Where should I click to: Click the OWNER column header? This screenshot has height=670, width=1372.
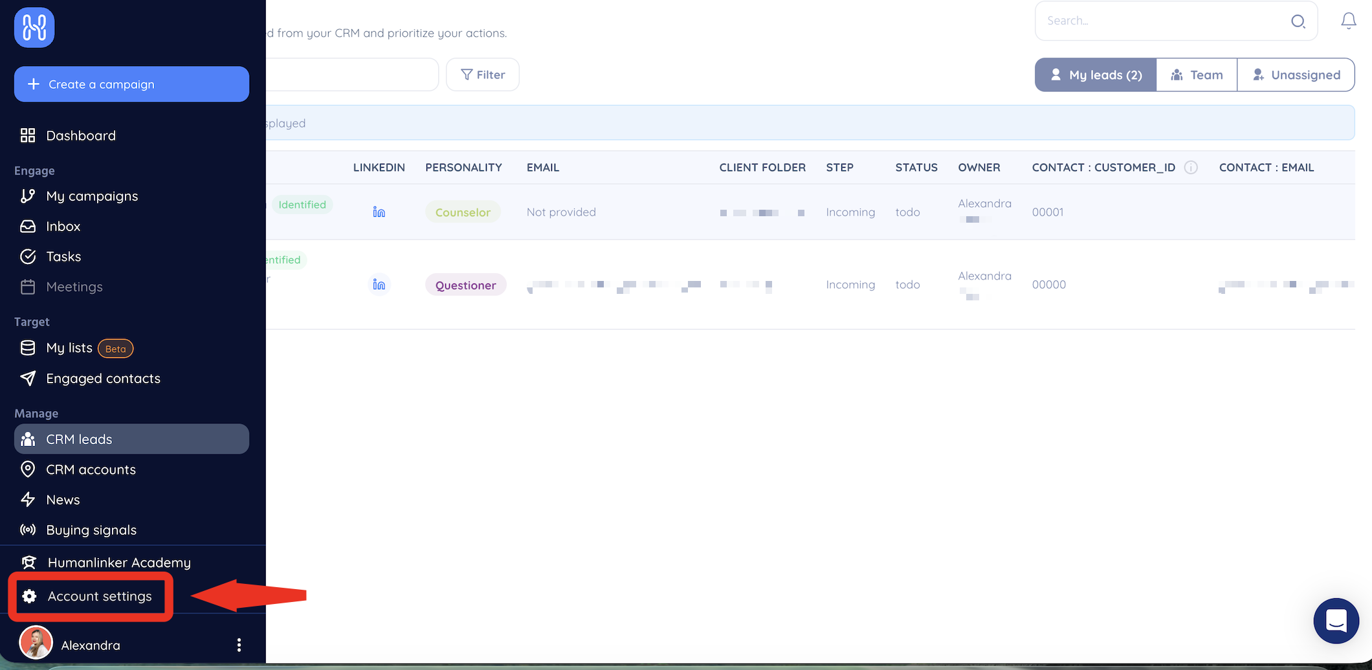click(x=979, y=168)
